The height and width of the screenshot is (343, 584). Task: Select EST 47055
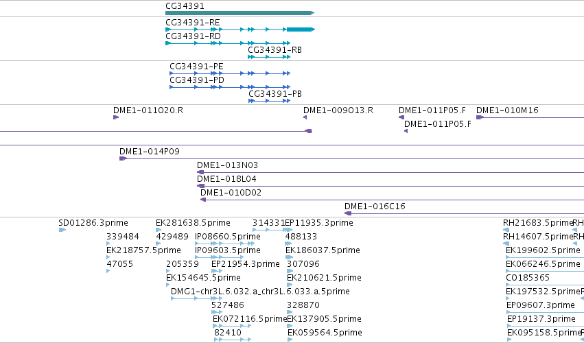[108, 271]
